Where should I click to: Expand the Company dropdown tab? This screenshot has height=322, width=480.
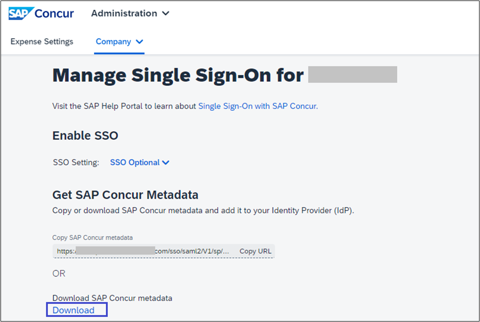click(x=114, y=42)
